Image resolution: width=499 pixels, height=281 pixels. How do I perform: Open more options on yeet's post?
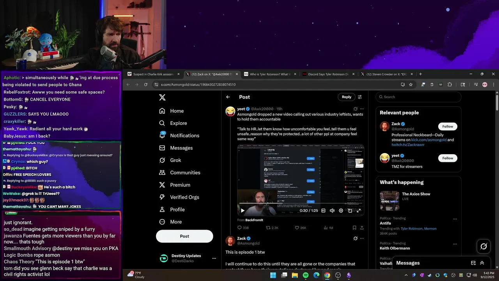[x=362, y=109]
